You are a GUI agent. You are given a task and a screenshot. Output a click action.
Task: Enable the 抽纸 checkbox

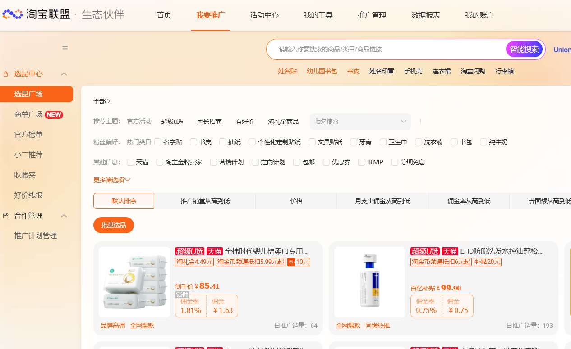[x=223, y=142]
